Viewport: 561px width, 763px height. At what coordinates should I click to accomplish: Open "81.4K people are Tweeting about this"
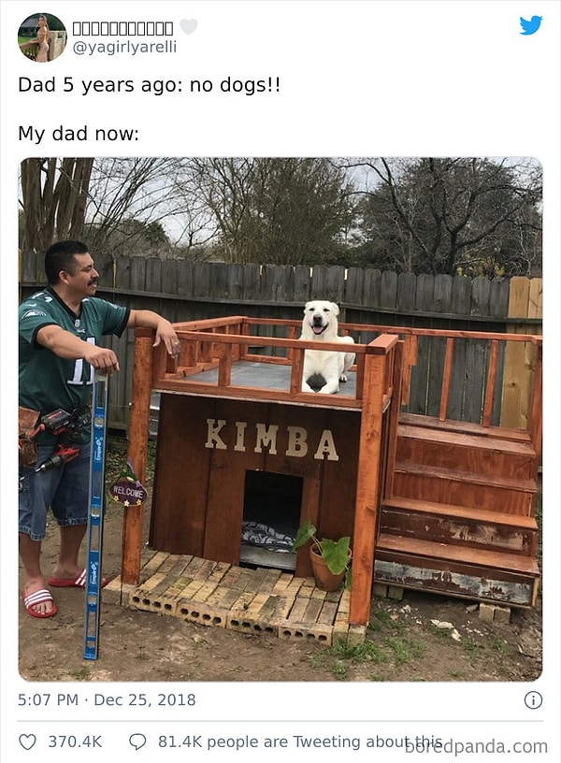[x=300, y=741]
